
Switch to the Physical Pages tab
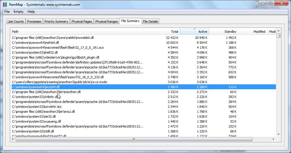pyautogui.click(x=82, y=21)
